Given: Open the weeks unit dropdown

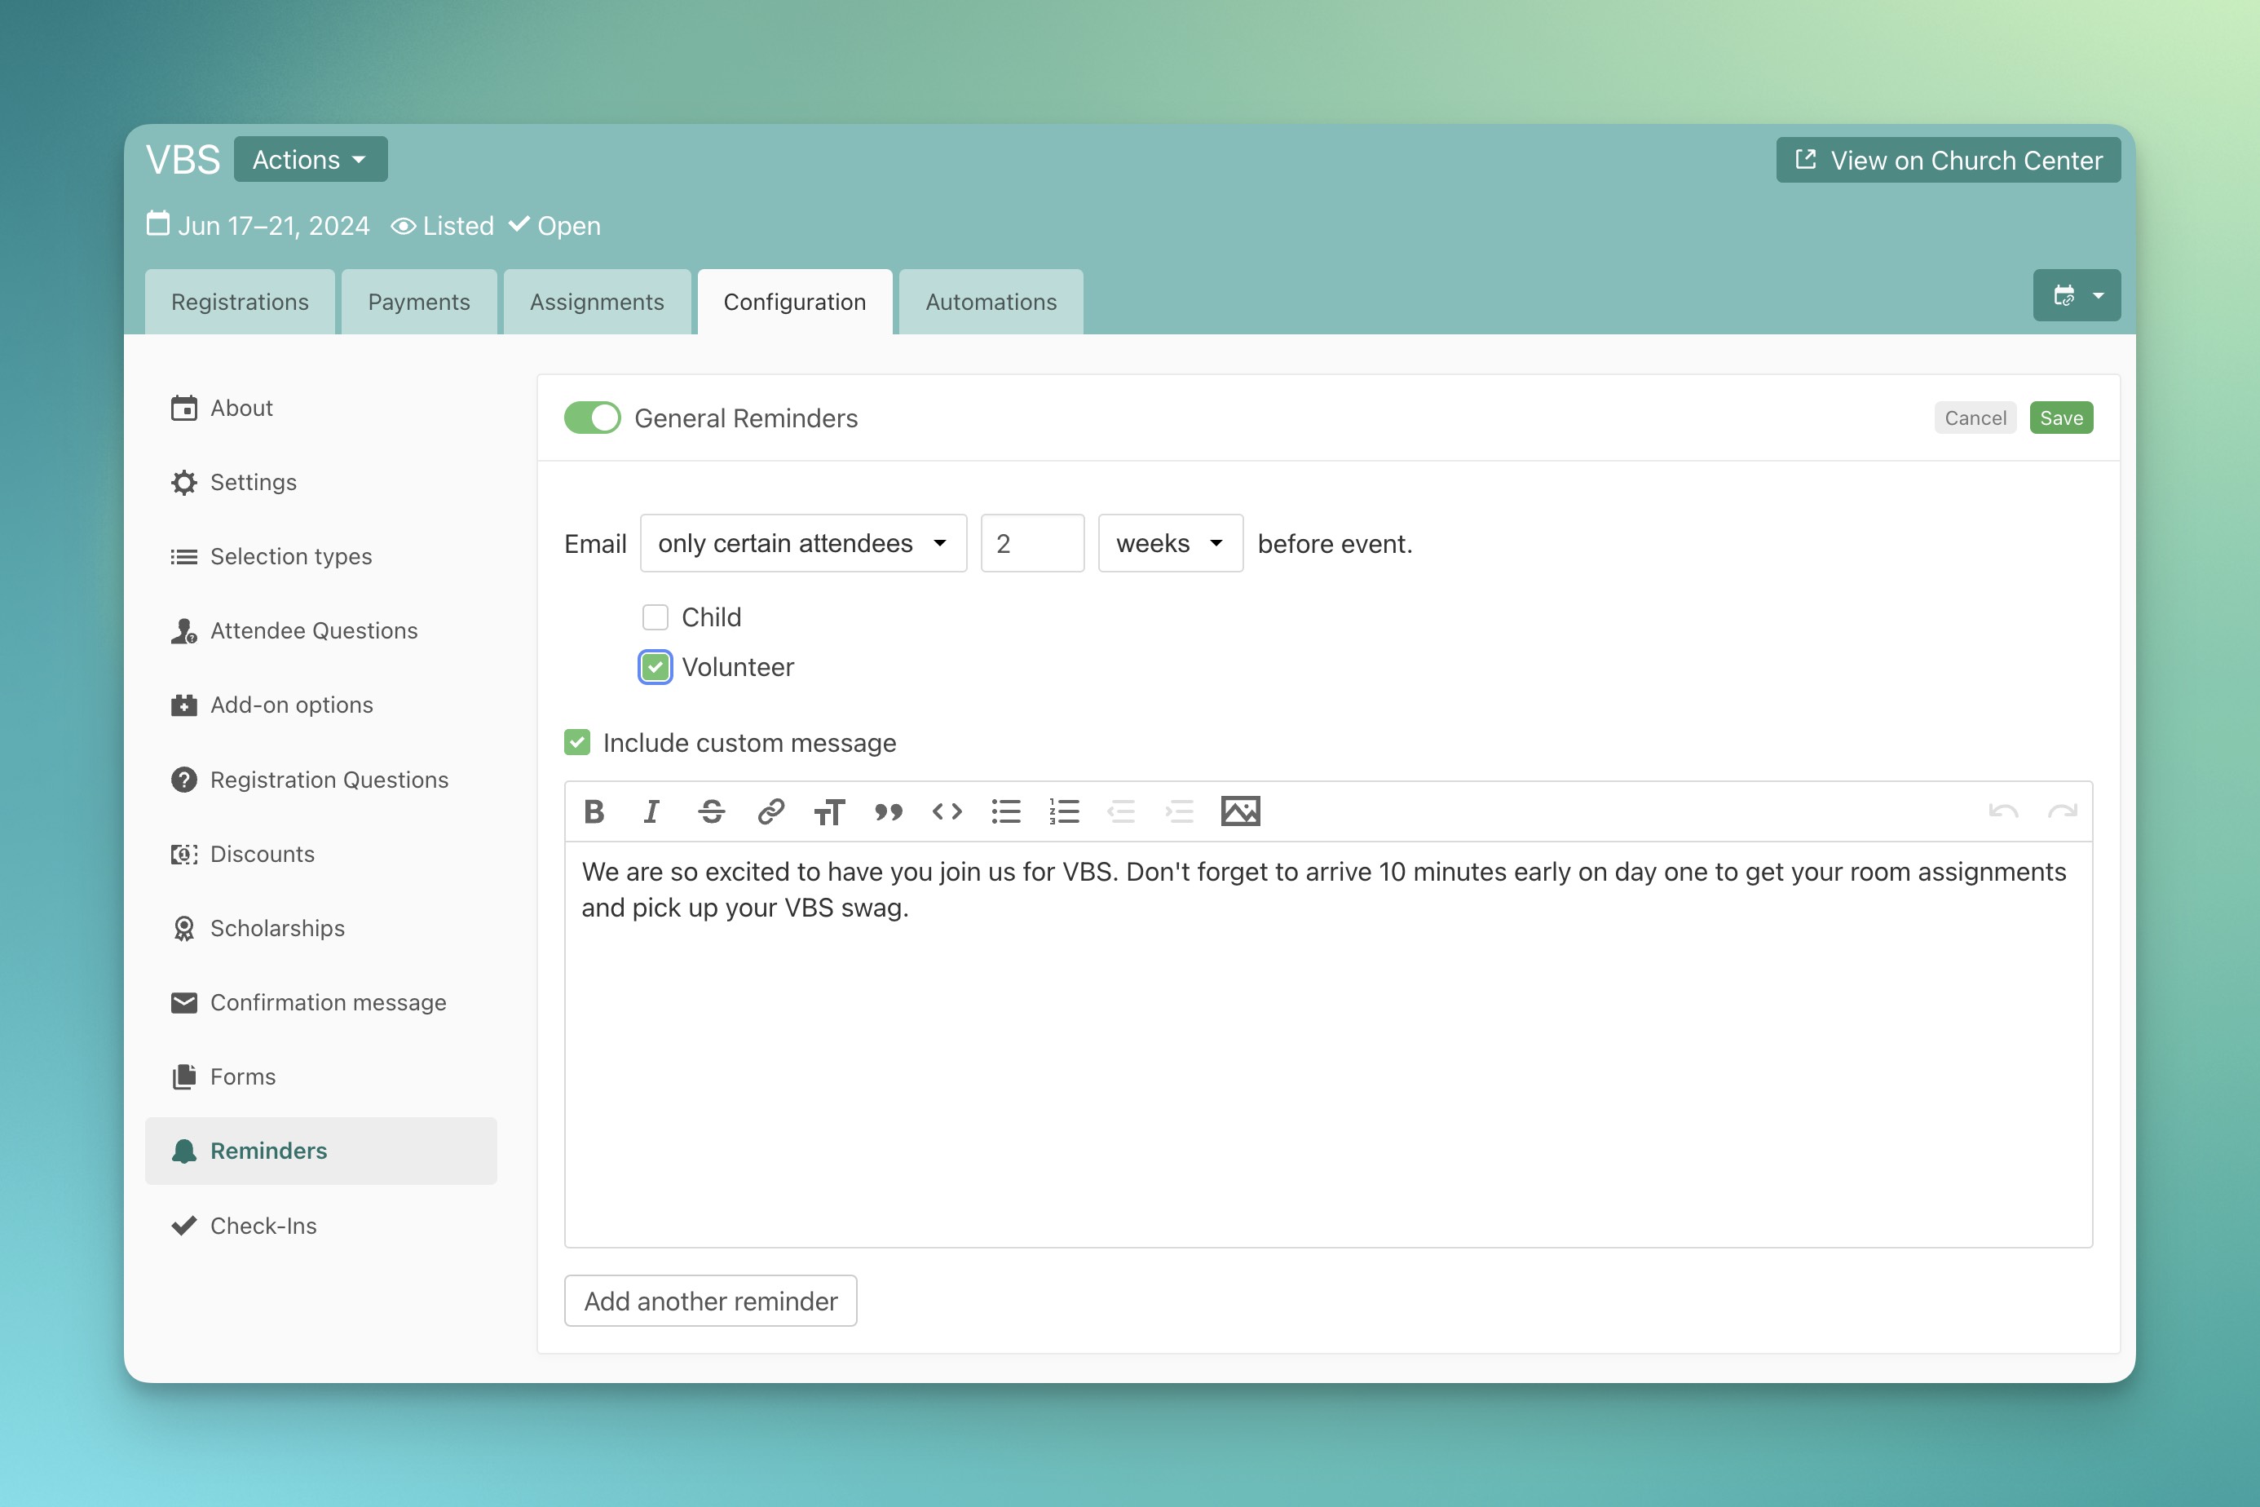Looking at the screenshot, I should (1171, 544).
